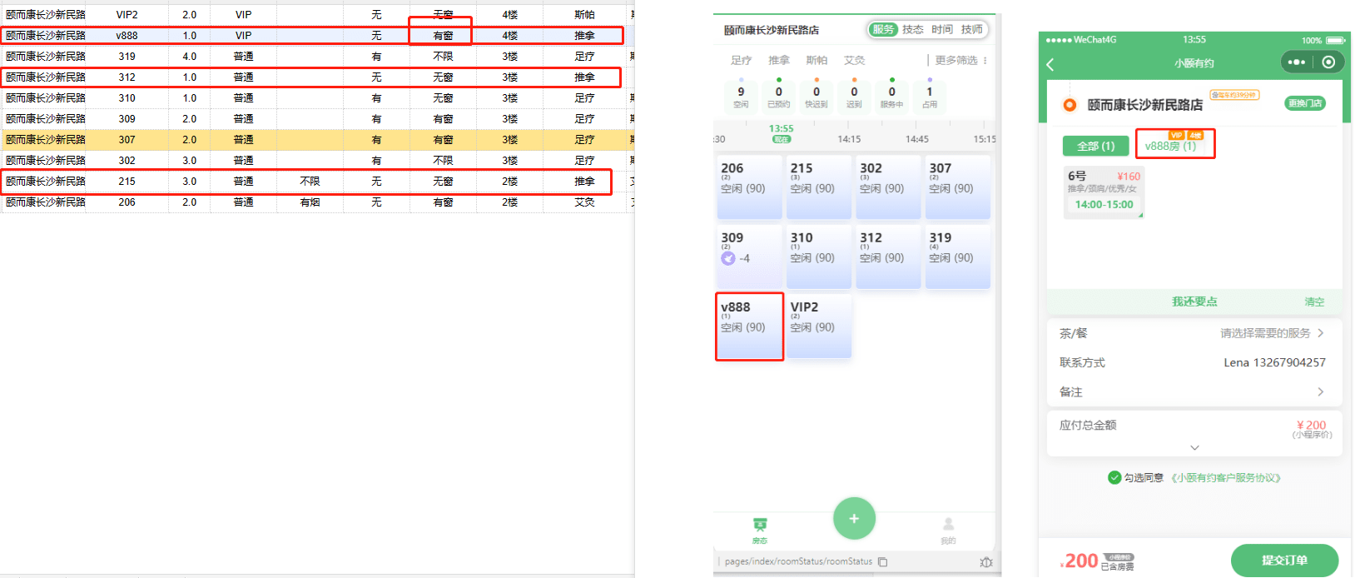
Task: Select the 全部 (1) tab
Action: coord(1096,146)
